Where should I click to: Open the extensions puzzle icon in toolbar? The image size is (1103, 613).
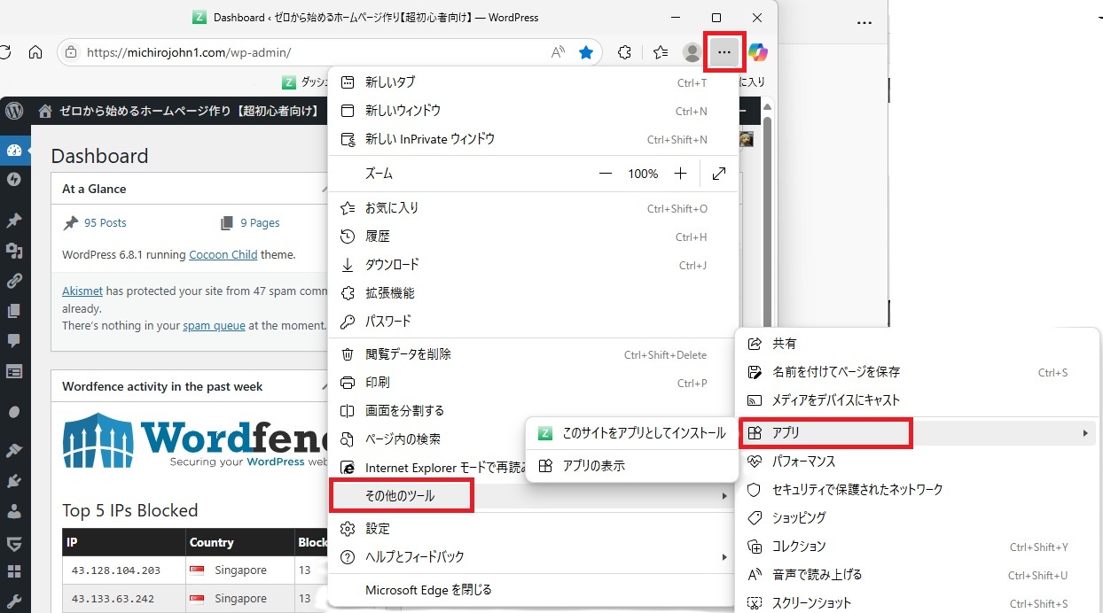624,52
